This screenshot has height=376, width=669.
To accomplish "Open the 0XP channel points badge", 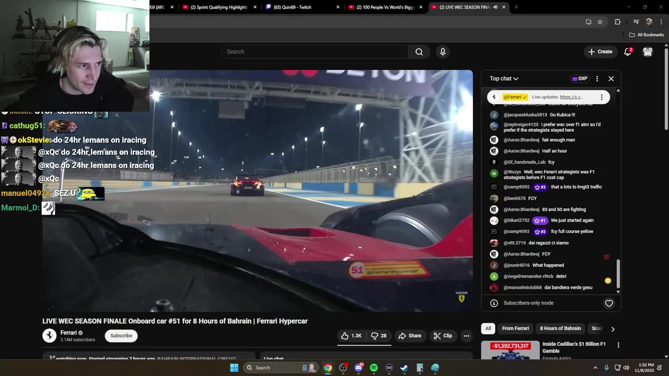I will 580,78.
